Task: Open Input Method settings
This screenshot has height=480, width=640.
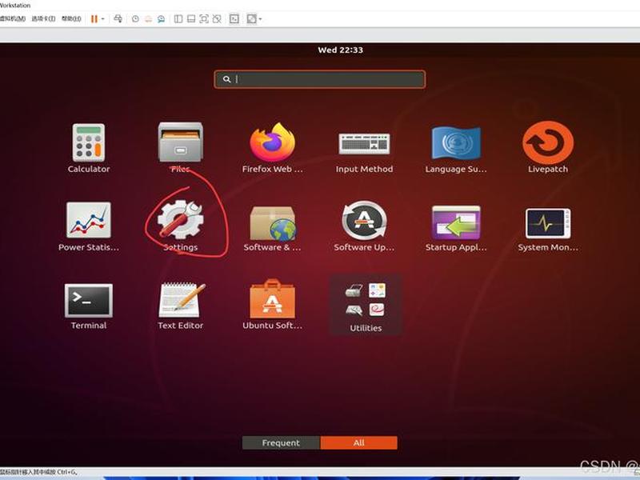Action: (x=364, y=152)
